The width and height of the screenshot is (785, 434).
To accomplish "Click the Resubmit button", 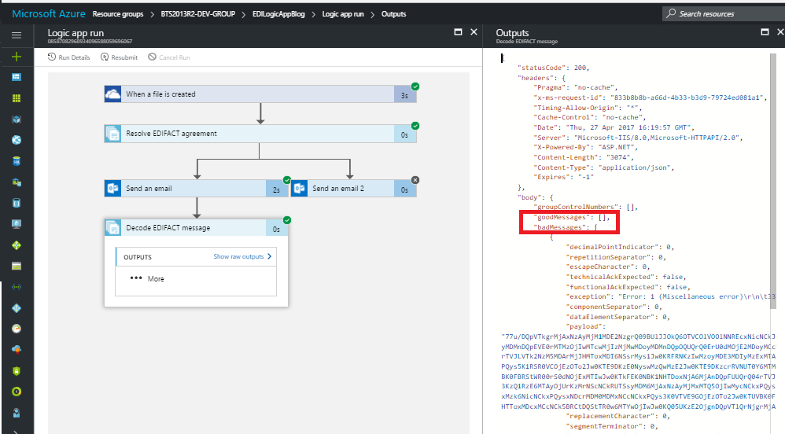I will pos(119,57).
